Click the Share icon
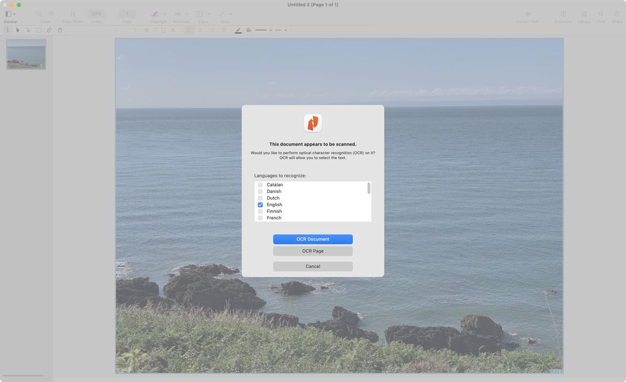 click(x=616, y=13)
